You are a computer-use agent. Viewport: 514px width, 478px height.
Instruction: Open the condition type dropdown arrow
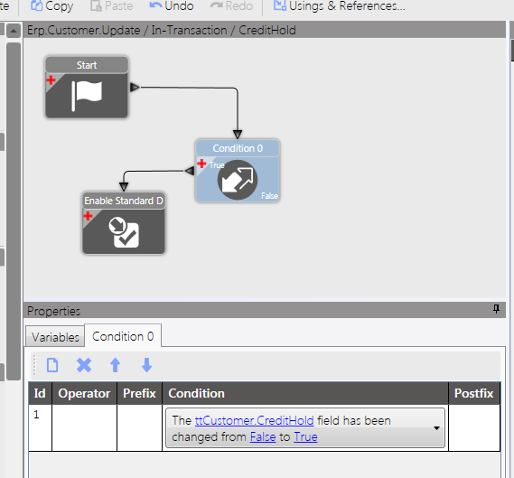436,427
